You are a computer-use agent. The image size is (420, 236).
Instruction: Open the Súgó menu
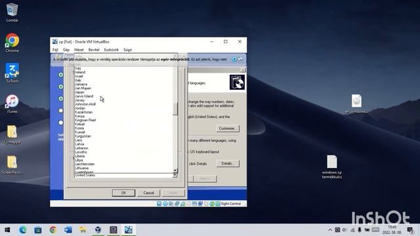coord(127,50)
